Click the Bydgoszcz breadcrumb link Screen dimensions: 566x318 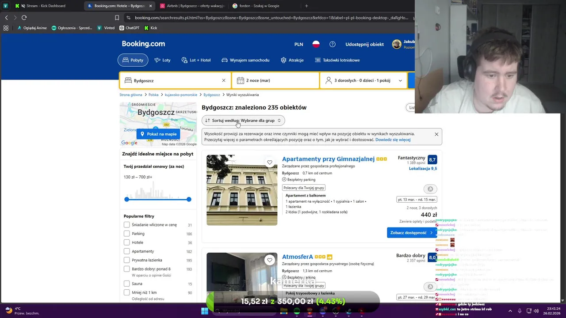coord(212,95)
